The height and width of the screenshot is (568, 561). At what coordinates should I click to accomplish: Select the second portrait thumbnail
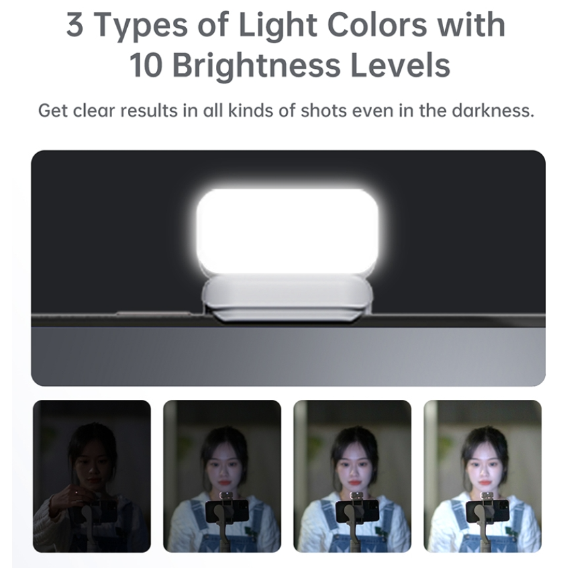point(222,476)
